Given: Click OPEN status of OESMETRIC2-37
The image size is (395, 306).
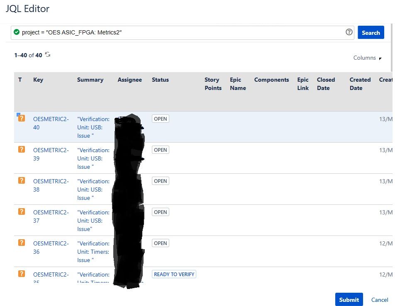Looking at the screenshot, I should pos(161,212).
